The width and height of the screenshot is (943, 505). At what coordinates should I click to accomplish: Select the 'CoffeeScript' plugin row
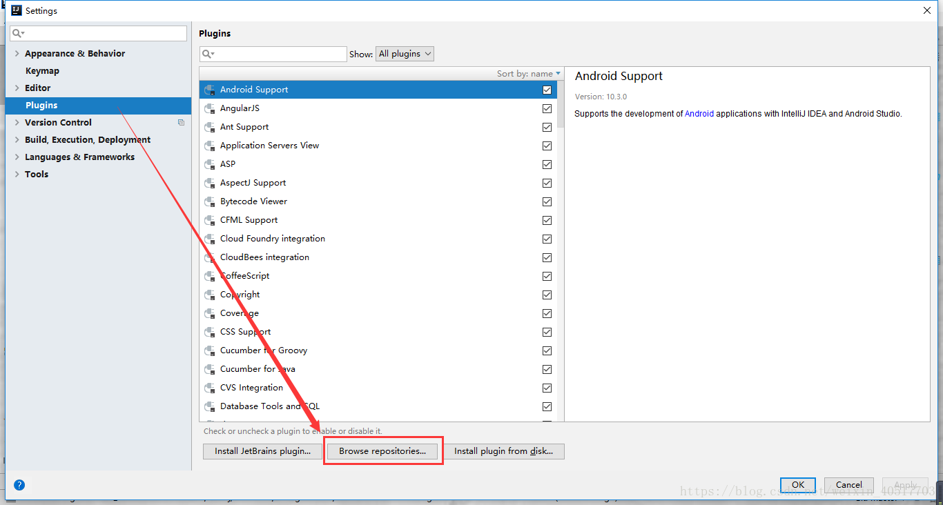pos(377,276)
